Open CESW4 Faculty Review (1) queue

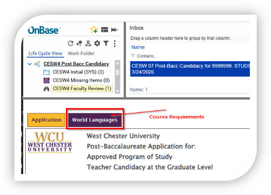tap(82, 89)
